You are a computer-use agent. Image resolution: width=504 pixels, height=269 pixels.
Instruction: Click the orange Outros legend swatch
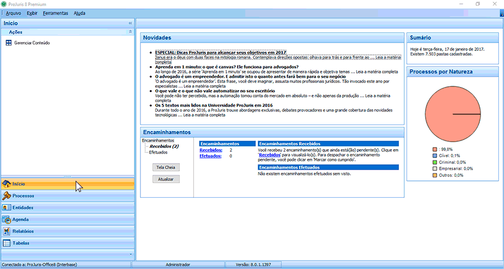click(435, 175)
